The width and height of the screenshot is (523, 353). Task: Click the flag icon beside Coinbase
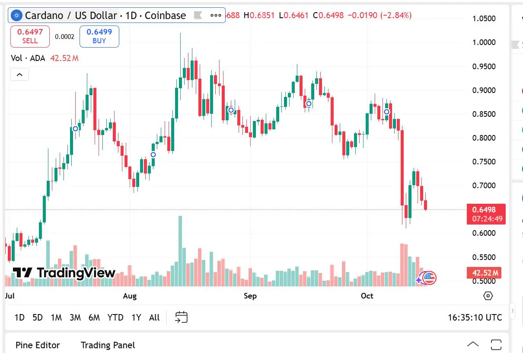[x=198, y=16]
